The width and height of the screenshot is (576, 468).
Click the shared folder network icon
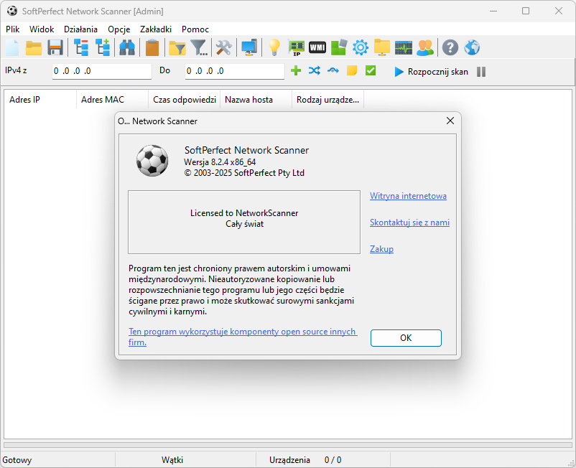382,47
